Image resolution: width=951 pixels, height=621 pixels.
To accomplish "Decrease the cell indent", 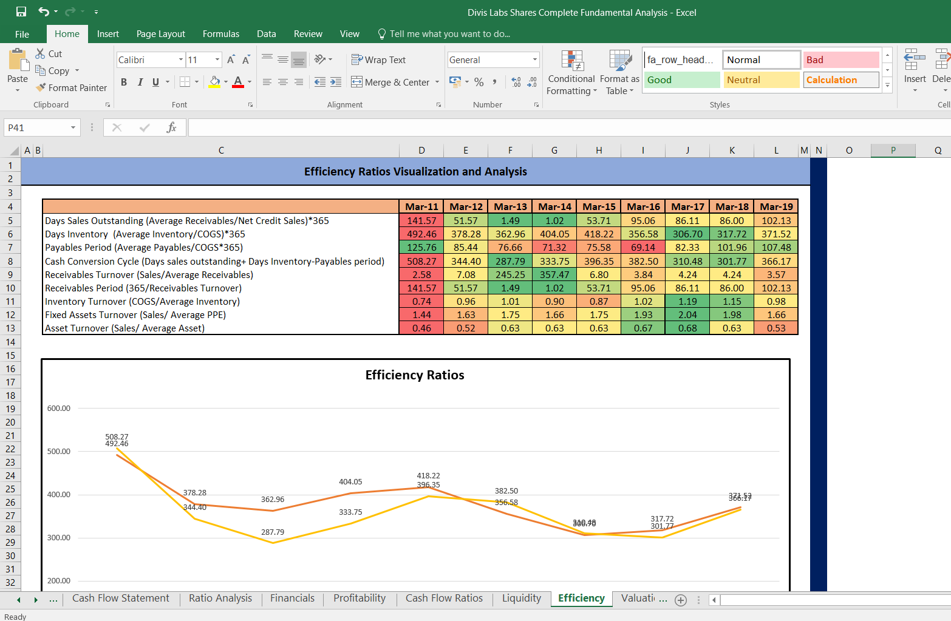I will click(320, 82).
